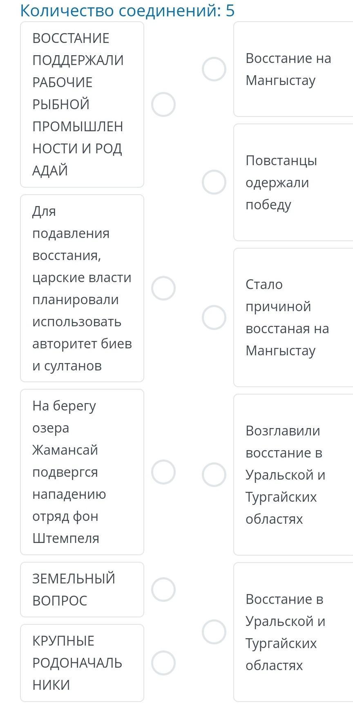The image size is (353, 711).
Task: Click the 'Возглавили восстание в Уральской' card text
Action: click(285, 475)
